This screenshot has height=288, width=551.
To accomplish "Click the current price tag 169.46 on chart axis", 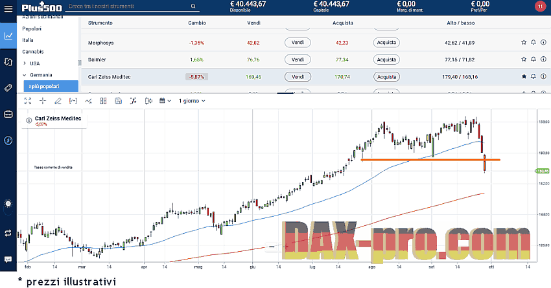I will click(542, 172).
